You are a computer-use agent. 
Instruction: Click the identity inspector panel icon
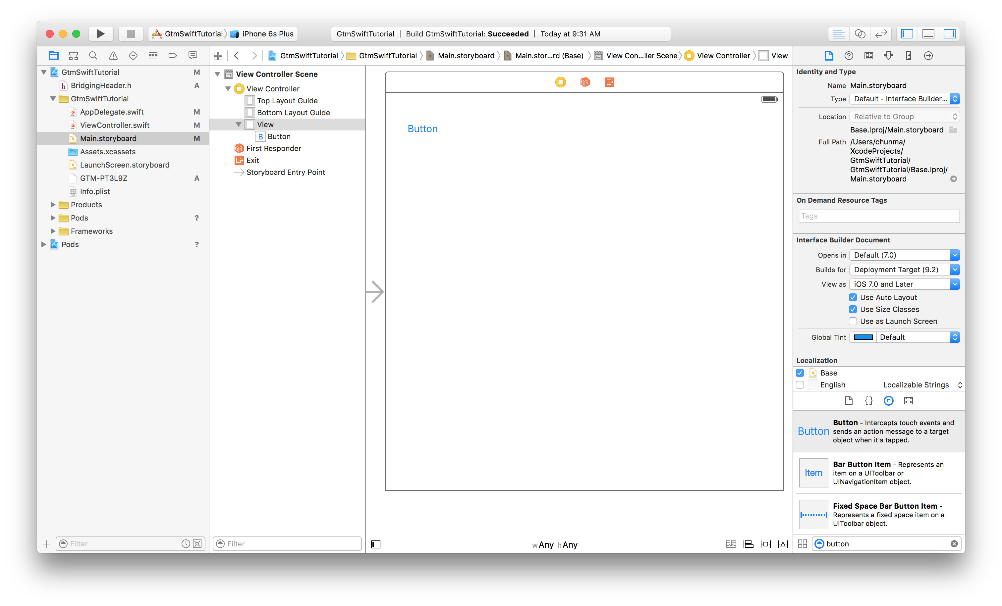[868, 56]
